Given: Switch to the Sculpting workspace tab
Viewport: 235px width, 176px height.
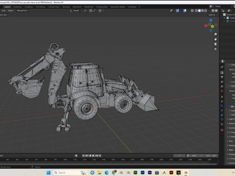Looking at the screenshot, I should [x=28, y=7].
